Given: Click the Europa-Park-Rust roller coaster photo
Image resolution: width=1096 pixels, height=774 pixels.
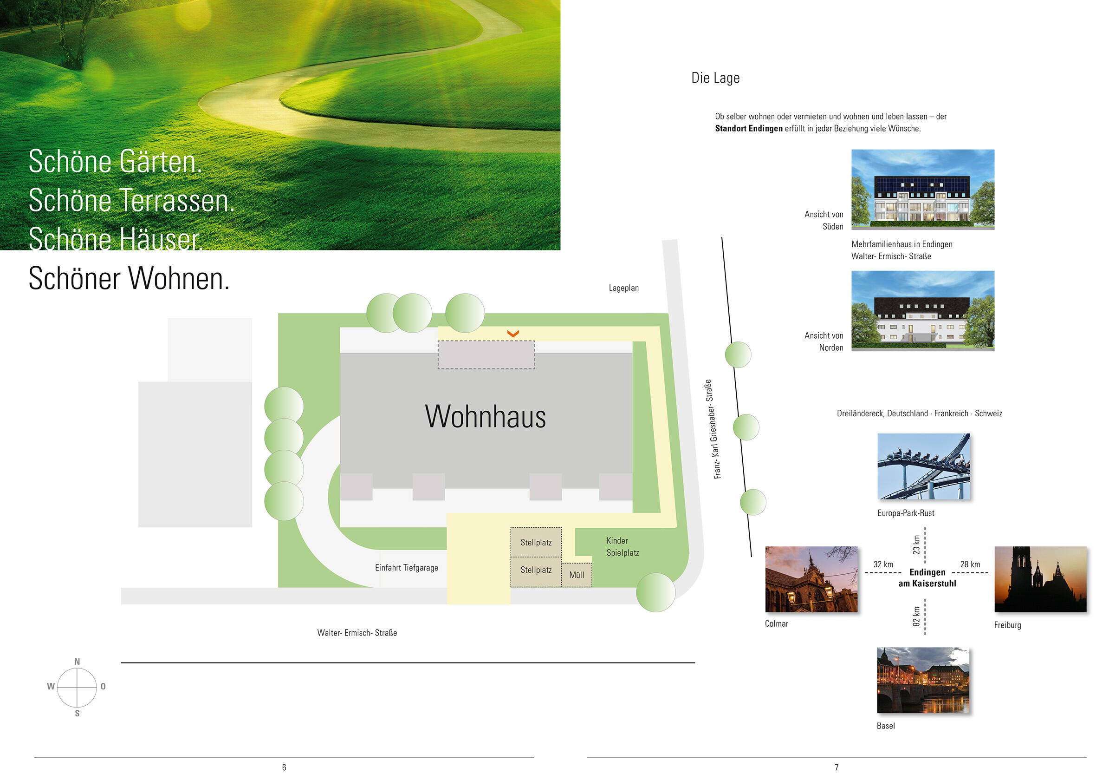Looking at the screenshot, I should pyautogui.click(x=923, y=466).
